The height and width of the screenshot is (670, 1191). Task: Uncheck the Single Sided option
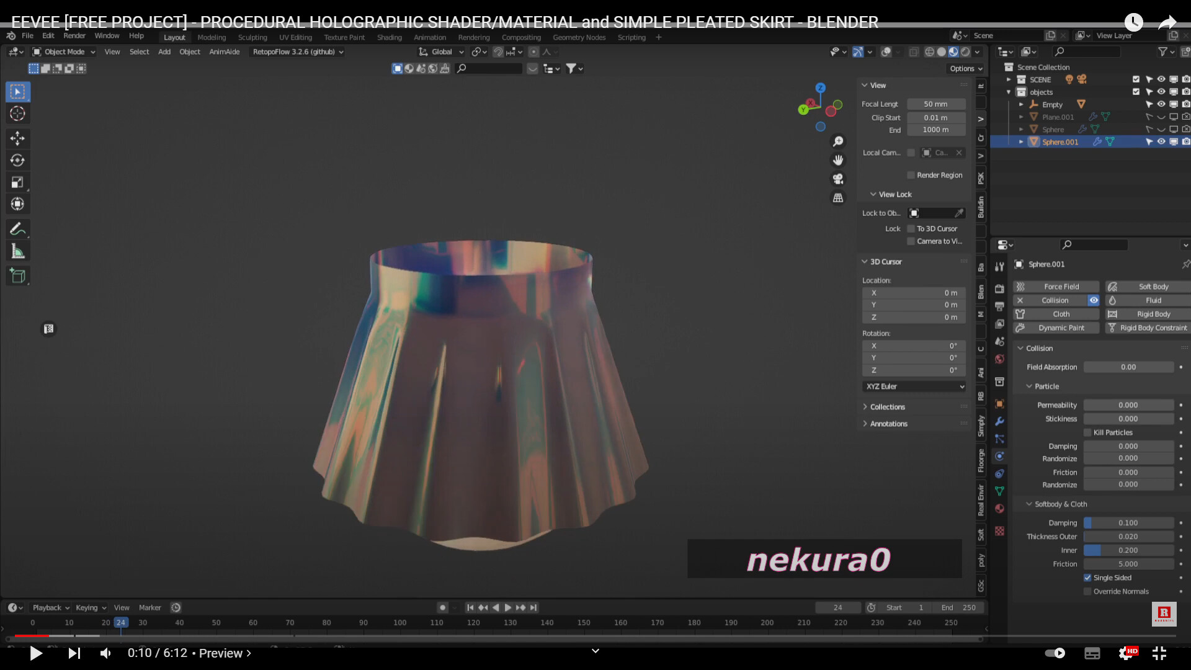(x=1087, y=578)
